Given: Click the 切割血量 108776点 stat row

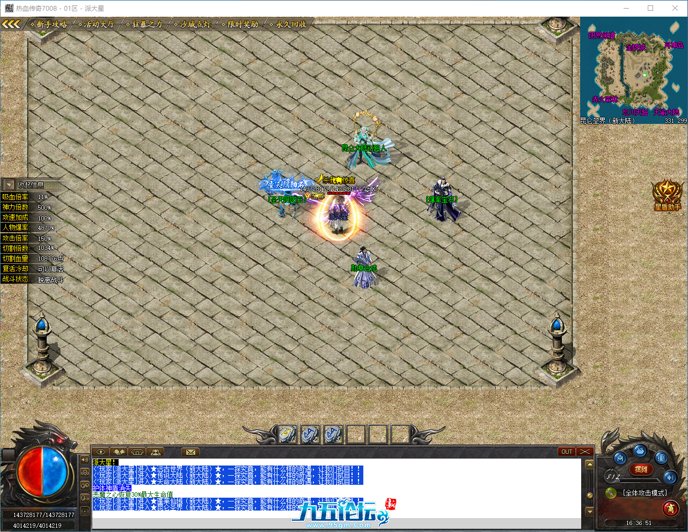Looking at the screenshot, I should coord(32,258).
